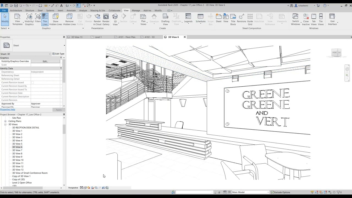Select 3D View 6 in Project Browser
The width and height of the screenshot is (352, 198).
pos(17,147)
